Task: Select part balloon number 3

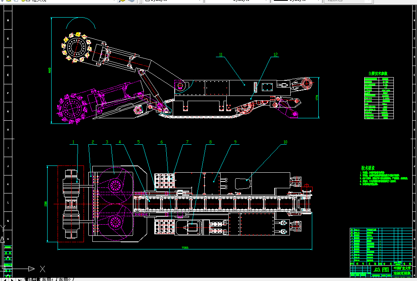Action: coord(107,142)
